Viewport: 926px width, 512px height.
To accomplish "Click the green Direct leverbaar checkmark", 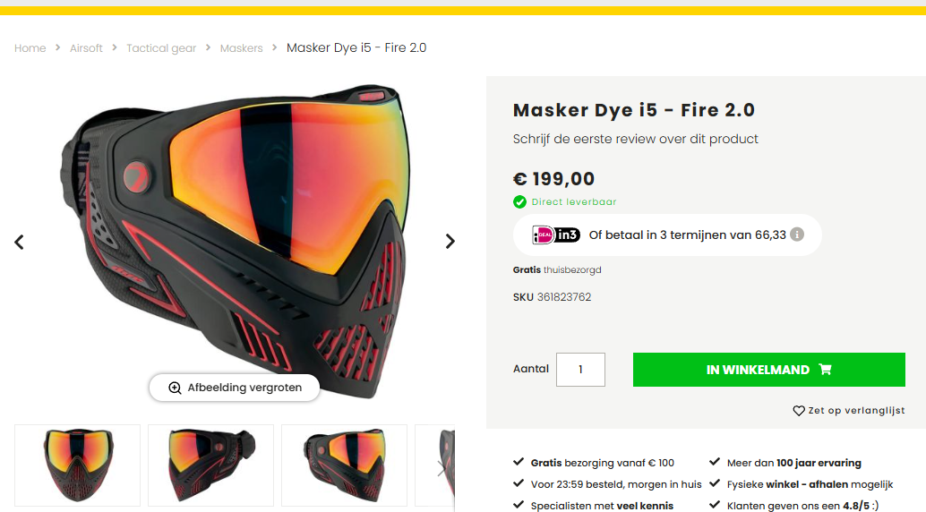I will (519, 202).
